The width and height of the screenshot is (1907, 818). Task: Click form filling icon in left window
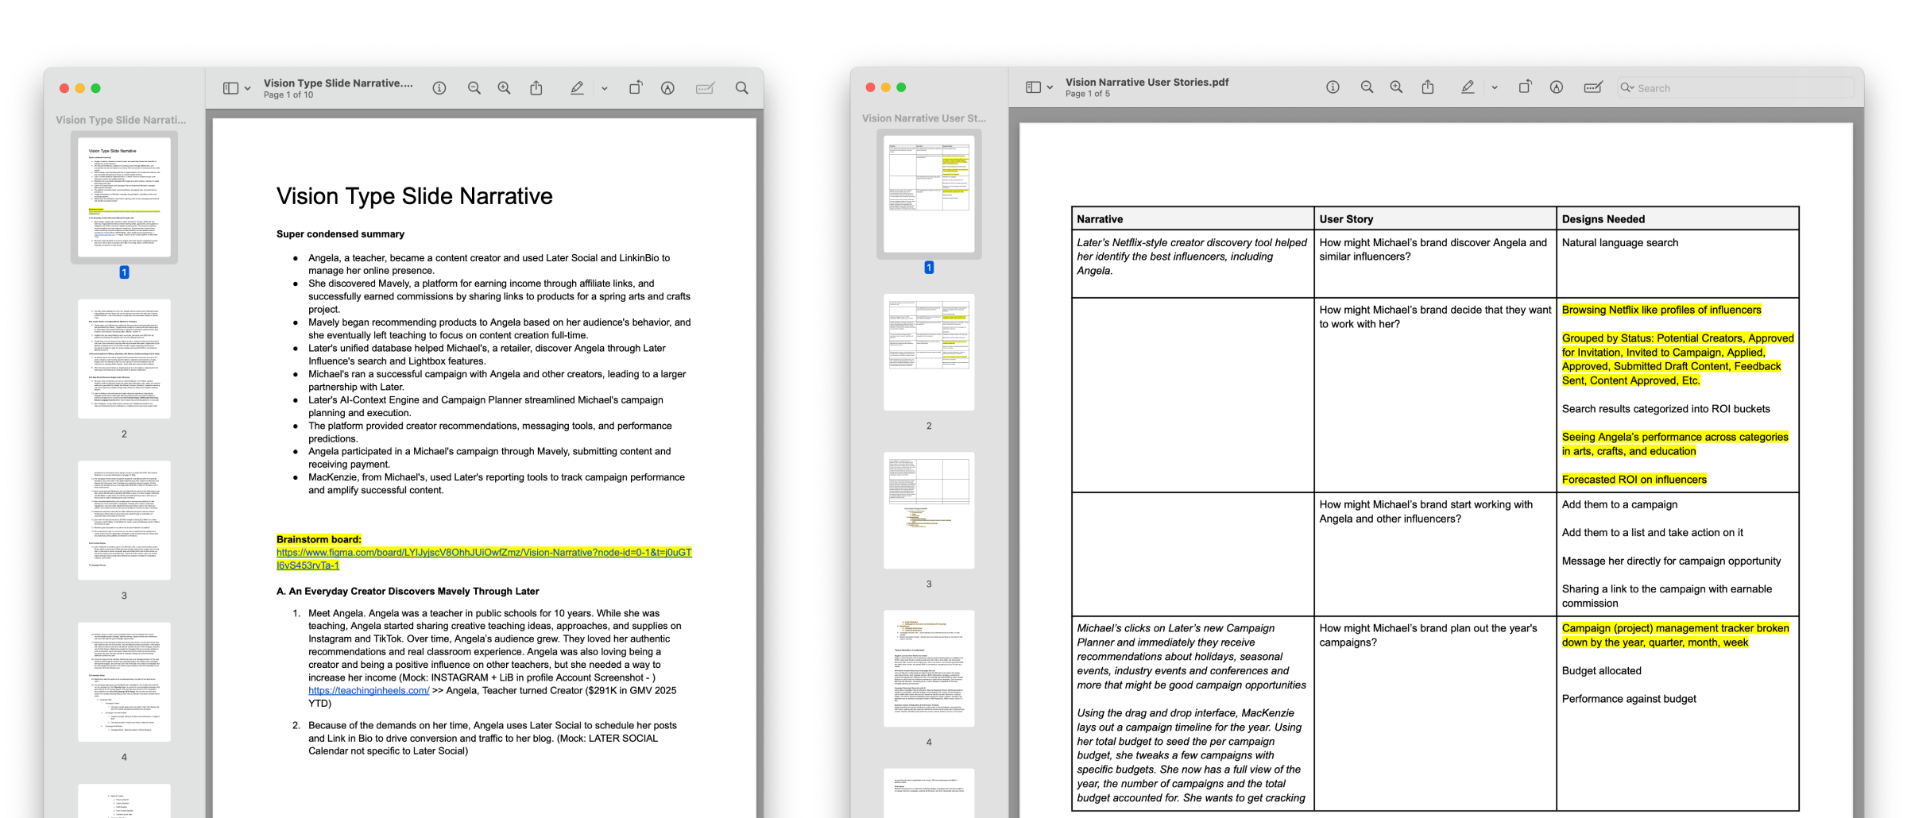[705, 88]
